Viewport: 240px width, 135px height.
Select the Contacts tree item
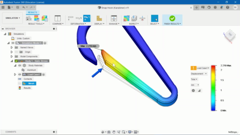coord(28,79)
